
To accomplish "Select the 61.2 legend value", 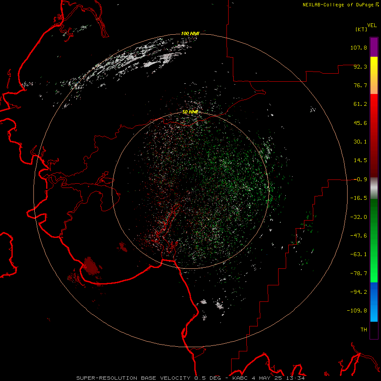I will coord(360,104).
